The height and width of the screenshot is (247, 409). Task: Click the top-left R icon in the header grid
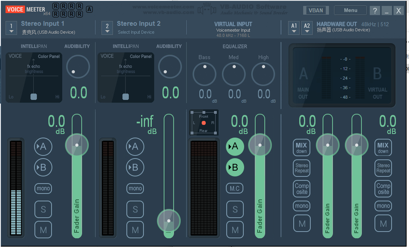coord(55,6)
